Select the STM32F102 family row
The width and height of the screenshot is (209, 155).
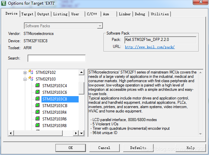[x=46, y=73]
